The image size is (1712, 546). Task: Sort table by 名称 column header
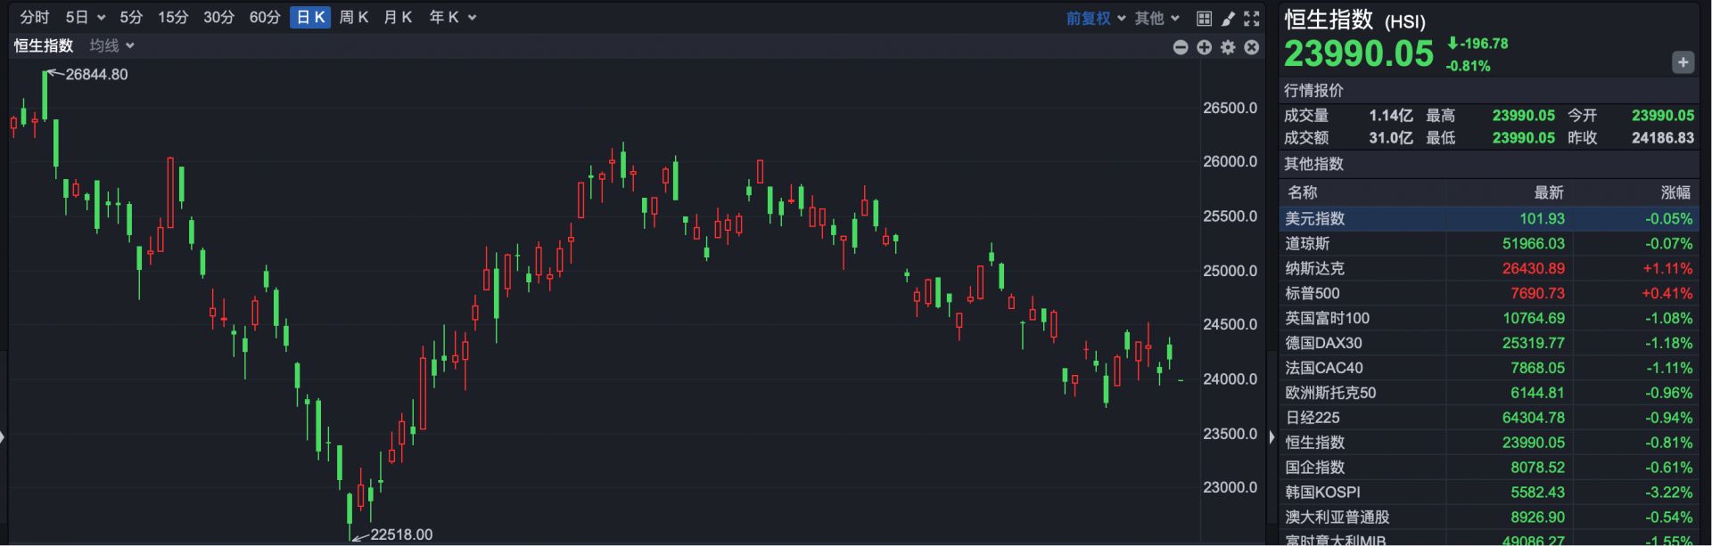(x=1302, y=192)
